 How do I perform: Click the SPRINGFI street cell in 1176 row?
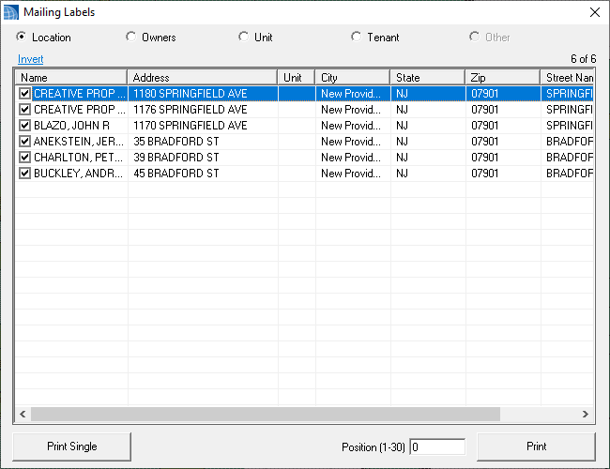coord(567,110)
